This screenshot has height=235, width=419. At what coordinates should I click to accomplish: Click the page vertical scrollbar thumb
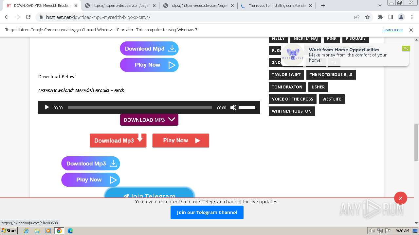point(416,143)
